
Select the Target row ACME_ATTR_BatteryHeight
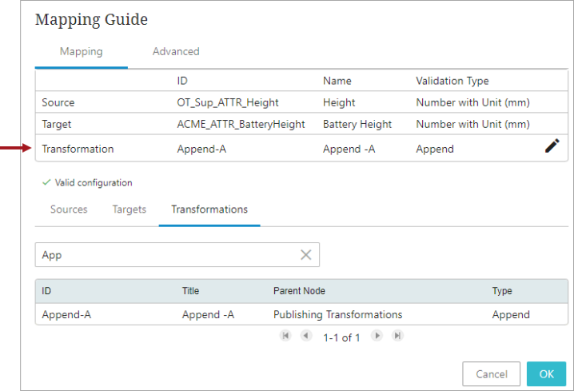301,124
